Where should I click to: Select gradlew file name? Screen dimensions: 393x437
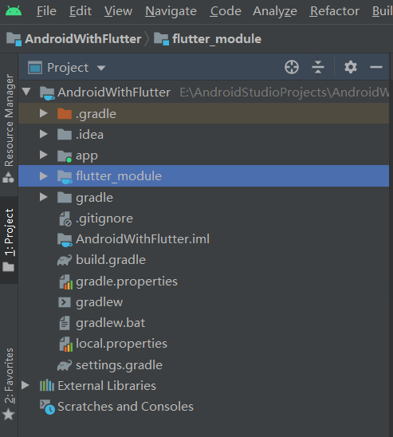click(99, 302)
